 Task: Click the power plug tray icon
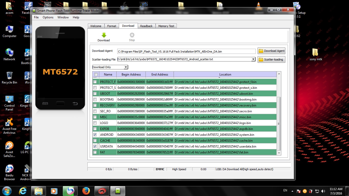tap(311, 191)
